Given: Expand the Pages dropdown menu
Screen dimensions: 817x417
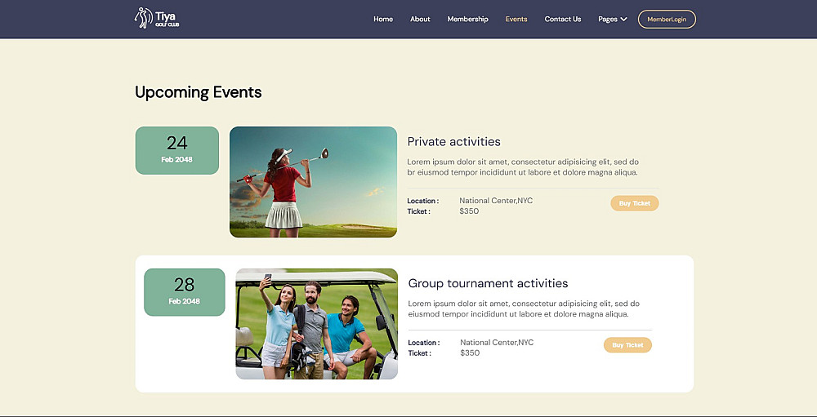Looking at the screenshot, I should [x=612, y=20].
